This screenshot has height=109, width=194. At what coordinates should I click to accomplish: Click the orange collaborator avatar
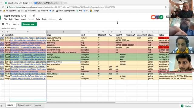[x=153, y=17]
